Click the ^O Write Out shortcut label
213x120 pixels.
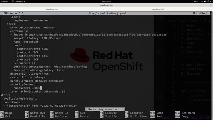point(35,113)
